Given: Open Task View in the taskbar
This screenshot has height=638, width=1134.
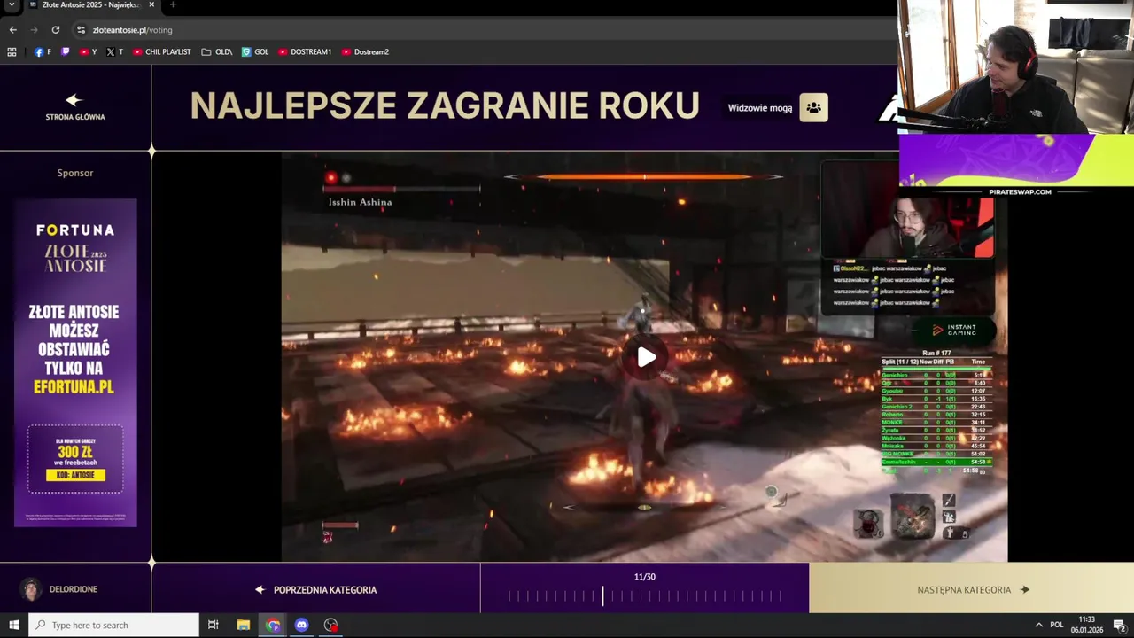Looking at the screenshot, I should pyautogui.click(x=213, y=625).
